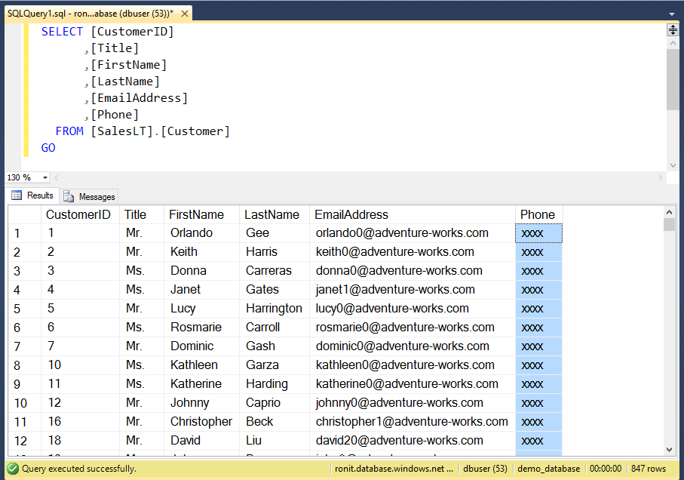Open the 130 % zoom dropdown
Image resolution: width=684 pixels, height=480 pixels.
pos(44,177)
